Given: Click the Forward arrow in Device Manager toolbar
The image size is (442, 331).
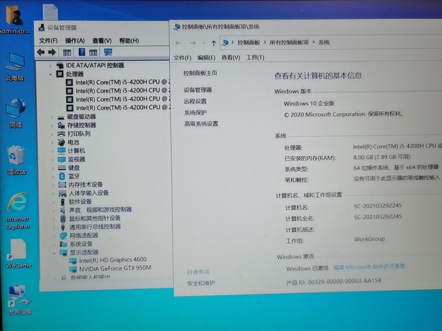Looking at the screenshot, I should click(x=52, y=52).
